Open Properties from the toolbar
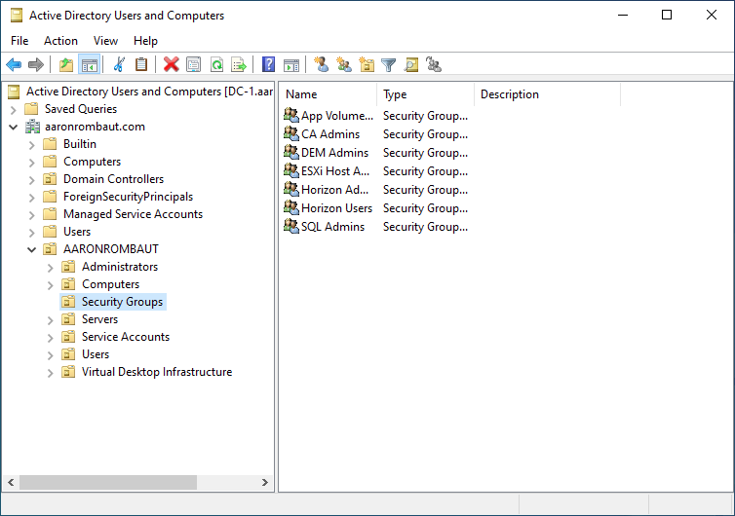The height and width of the screenshot is (516, 735). tap(193, 65)
